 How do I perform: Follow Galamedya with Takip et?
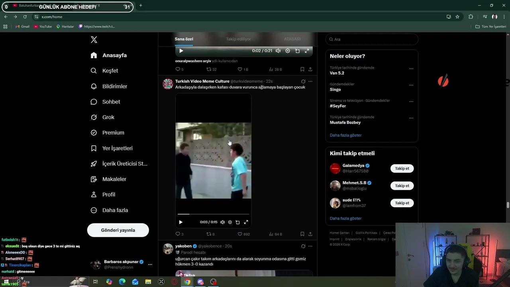click(x=402, y=169)
